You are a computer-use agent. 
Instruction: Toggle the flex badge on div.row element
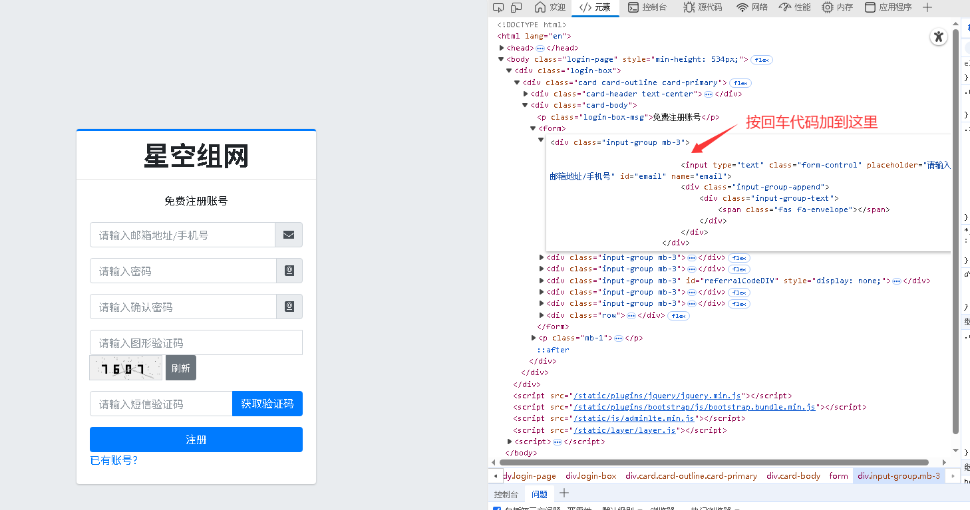(678, 315)
